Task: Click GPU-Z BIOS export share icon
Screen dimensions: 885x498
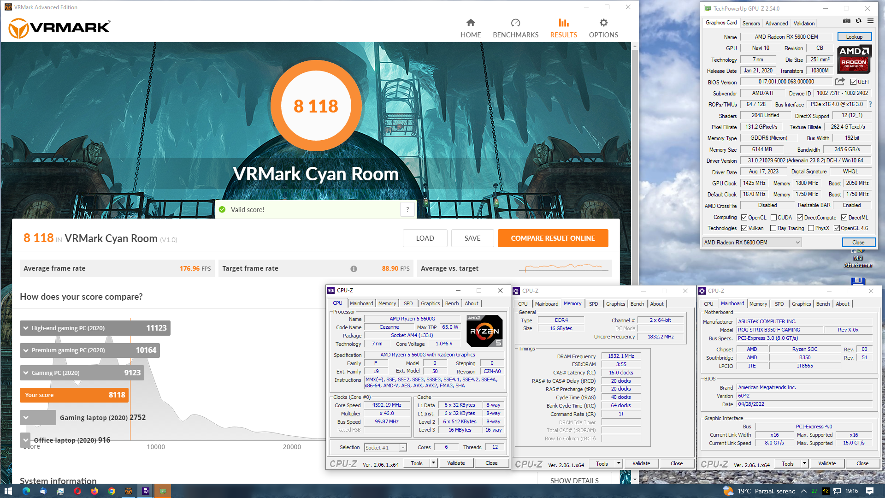Action: click(x=840, y=82)
